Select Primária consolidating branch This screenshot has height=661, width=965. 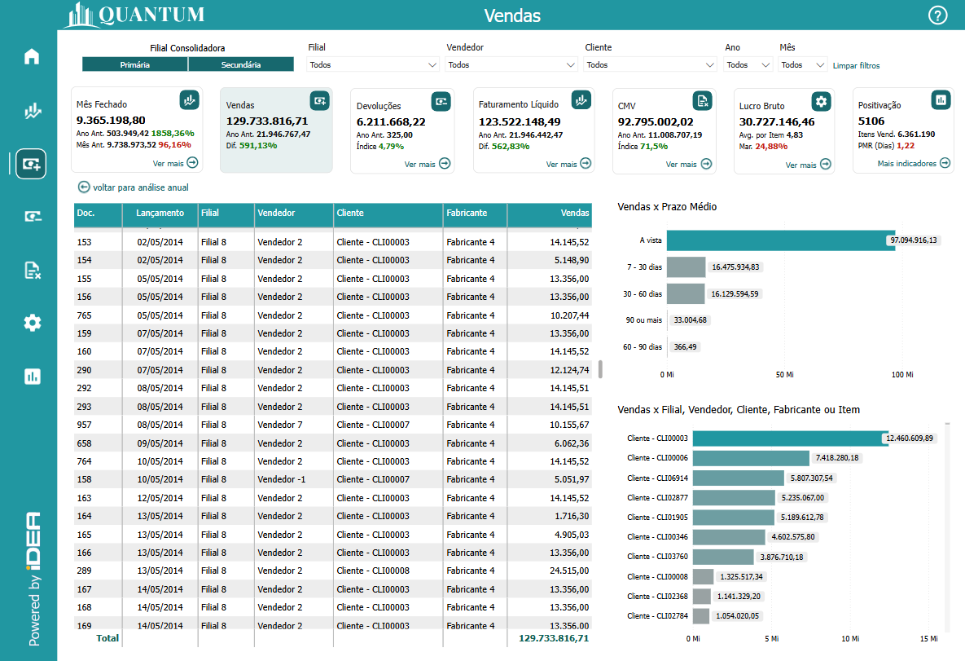point(134,64)
